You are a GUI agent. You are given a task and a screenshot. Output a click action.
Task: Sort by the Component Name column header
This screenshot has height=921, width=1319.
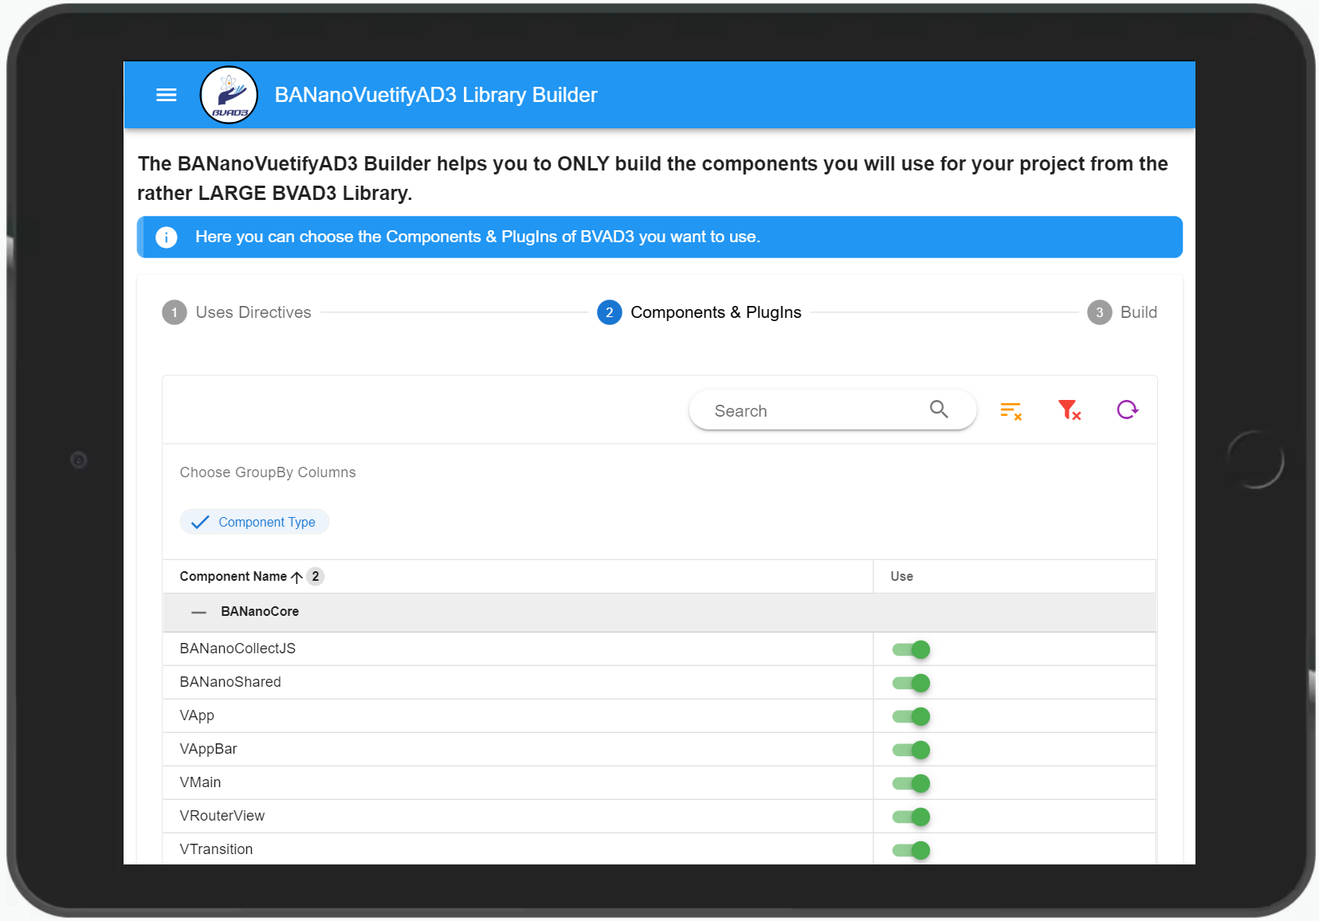point(233,576)
